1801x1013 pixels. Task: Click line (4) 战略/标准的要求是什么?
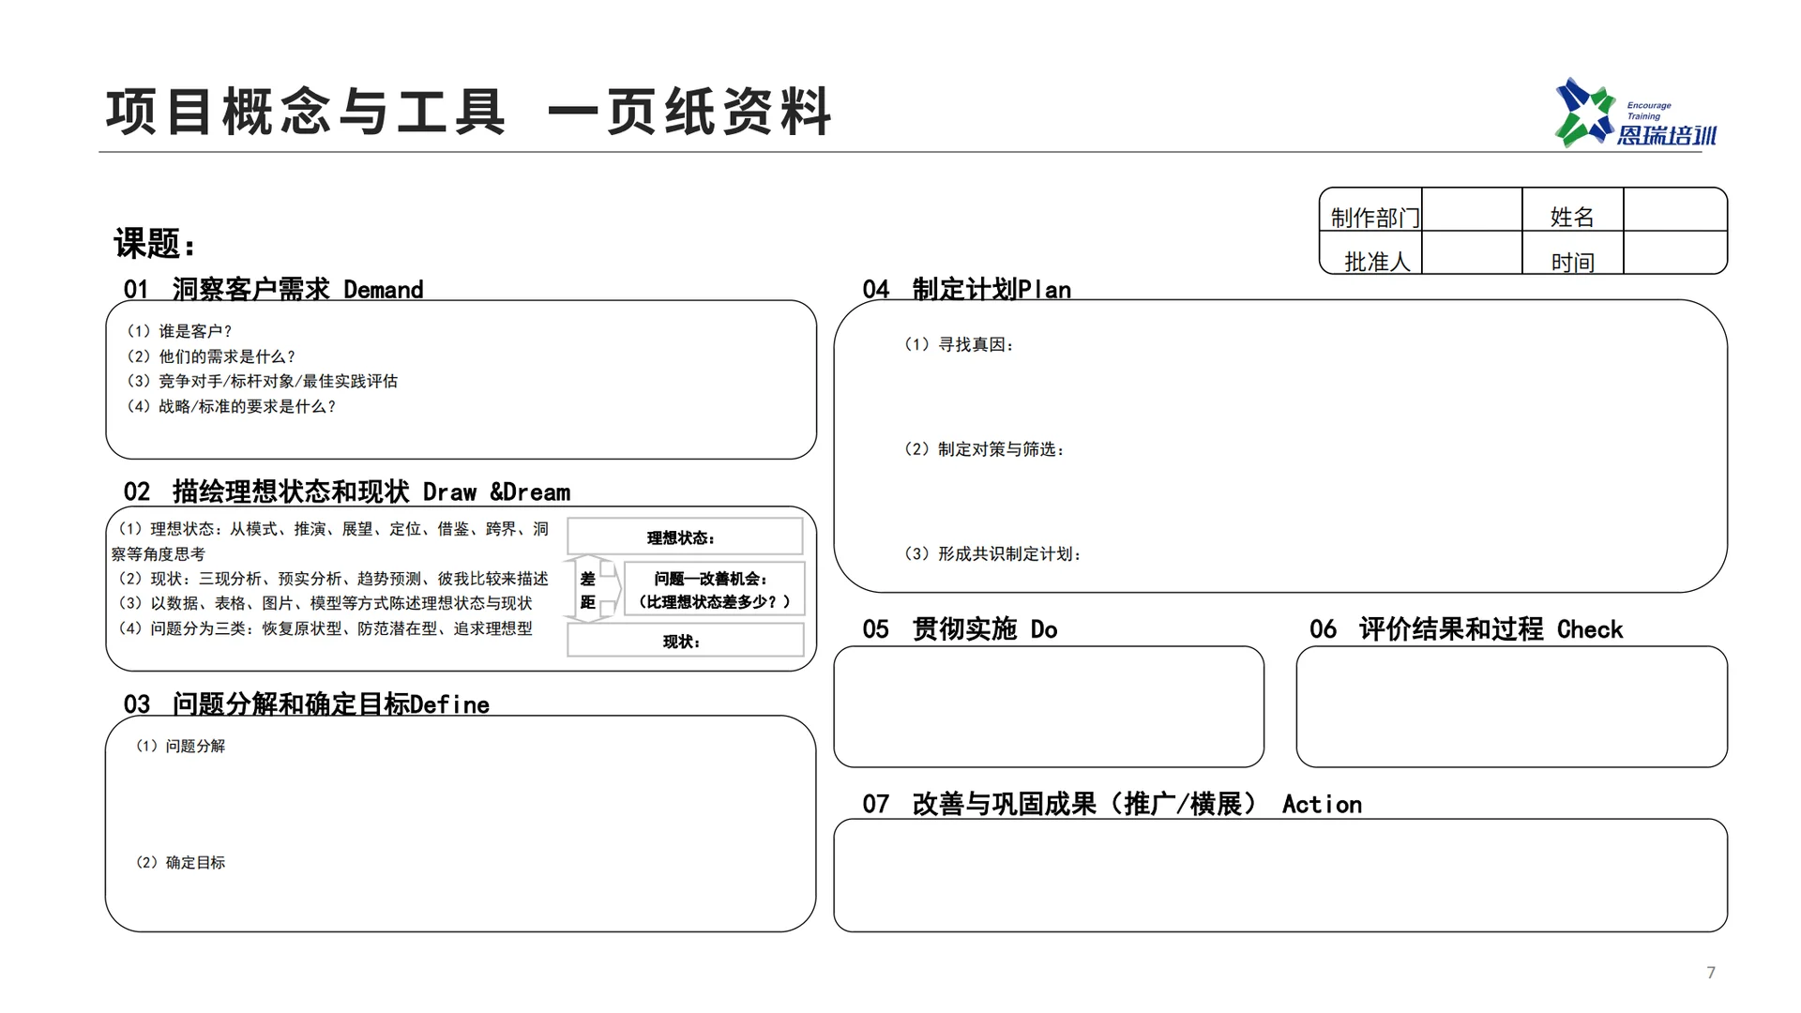231,406
